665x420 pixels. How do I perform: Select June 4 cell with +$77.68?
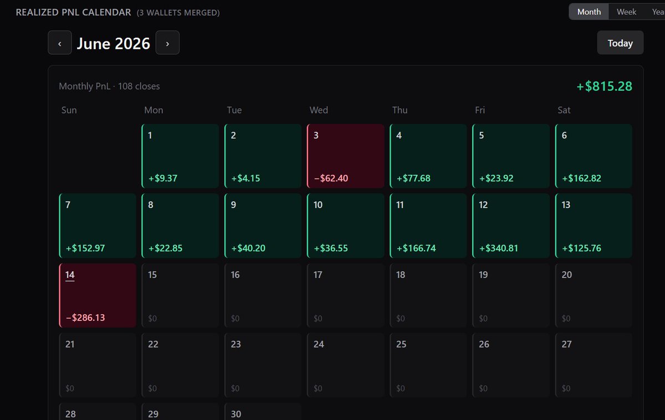pos(428,156)
